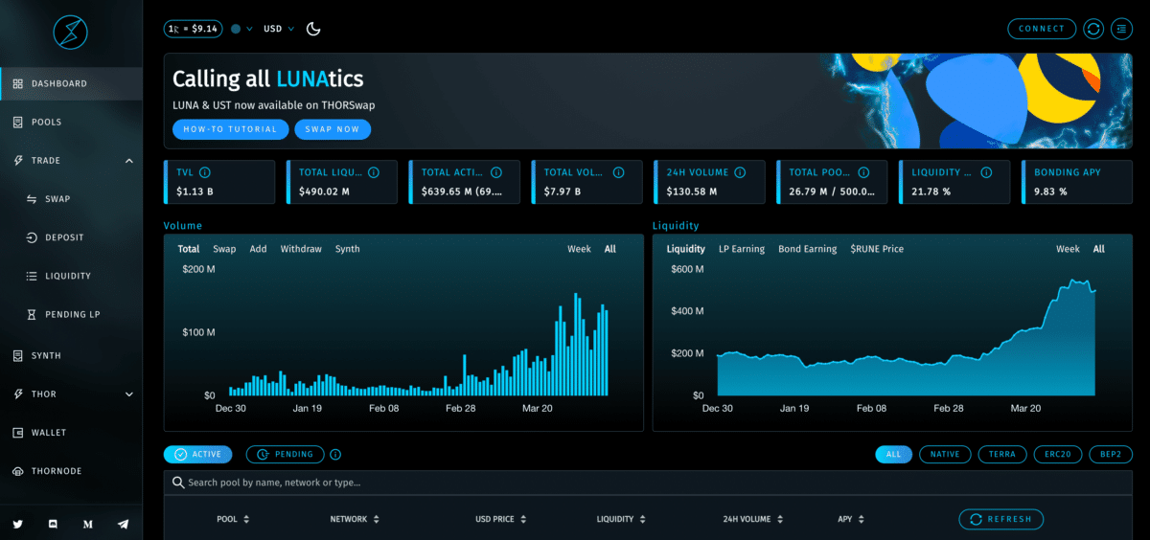Click the THORSwap logo

(71, 33)
